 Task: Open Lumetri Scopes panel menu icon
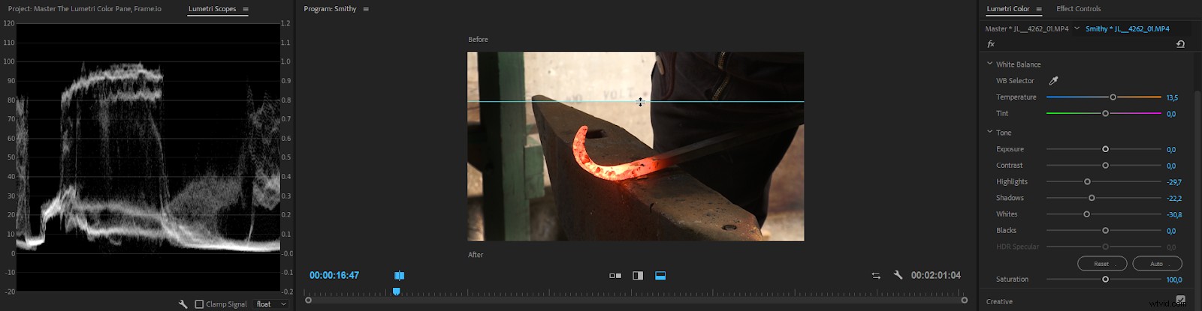tap(246, 9)
